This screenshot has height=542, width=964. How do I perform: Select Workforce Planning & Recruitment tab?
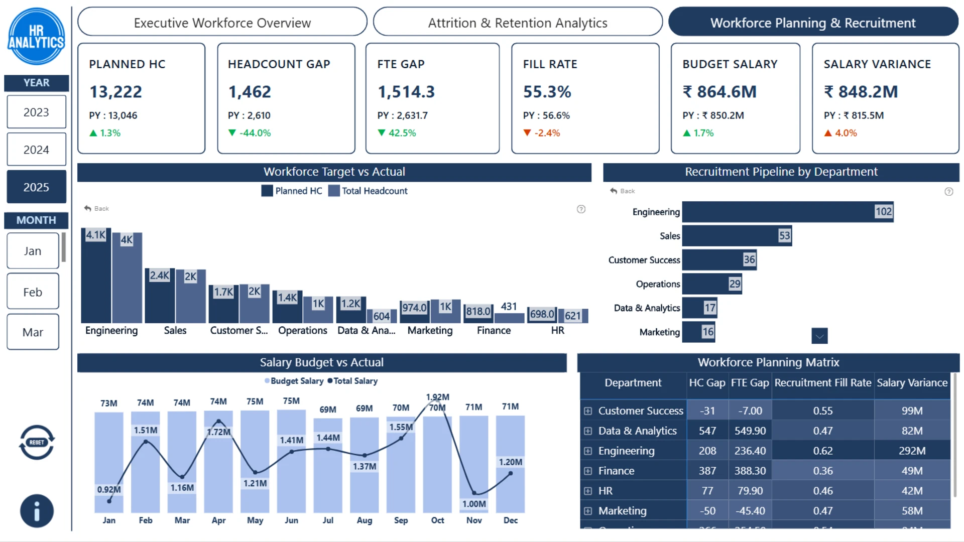click(x=813, y=22)
